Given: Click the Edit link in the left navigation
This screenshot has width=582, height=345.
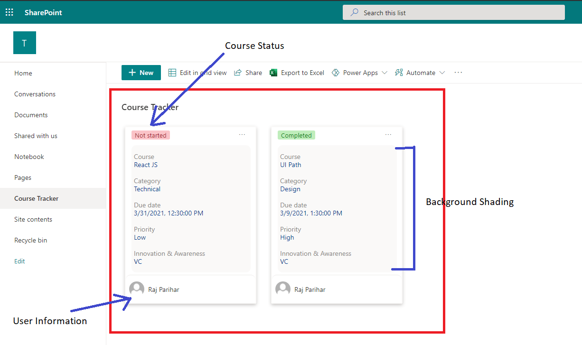Looking at the screenshot, I should (x=19, y=261).
